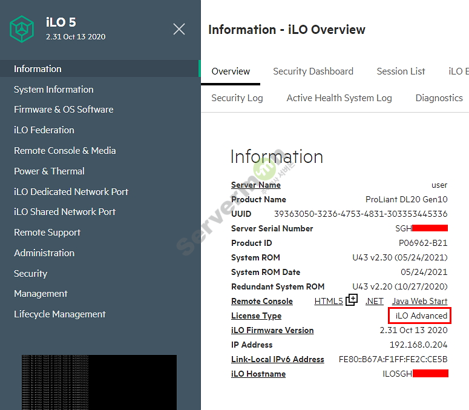Select firmware value 2.31 Oct 13 2020 in table

click(x=414, y=330)
